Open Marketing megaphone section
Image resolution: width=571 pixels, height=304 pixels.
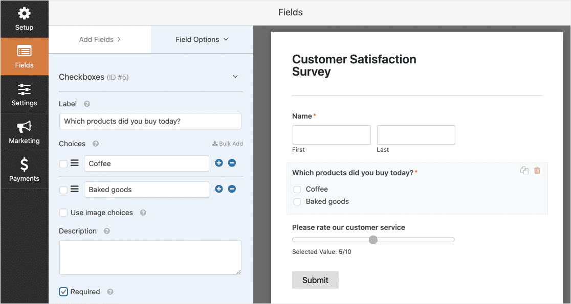pyautogui.click(x=24, y=132)
